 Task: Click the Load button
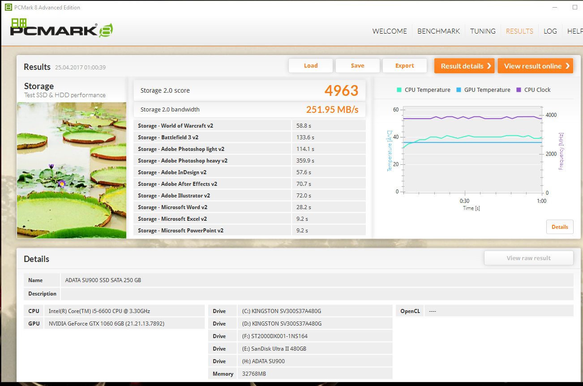click(311, 65)
